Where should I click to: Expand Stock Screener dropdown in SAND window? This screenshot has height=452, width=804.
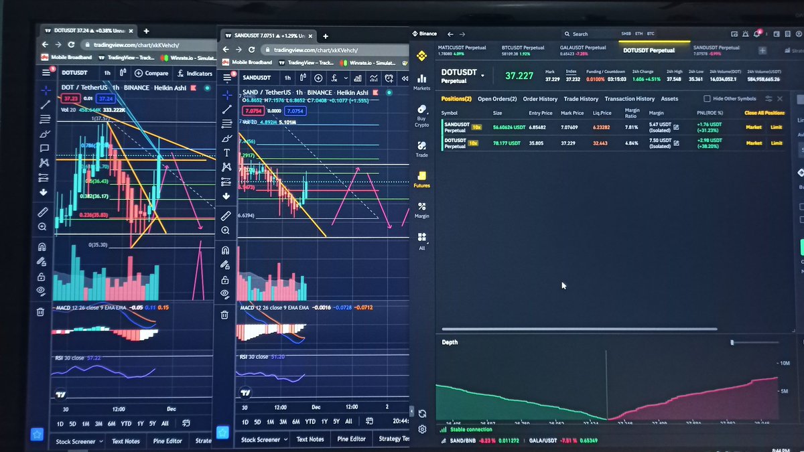(285, 439)
